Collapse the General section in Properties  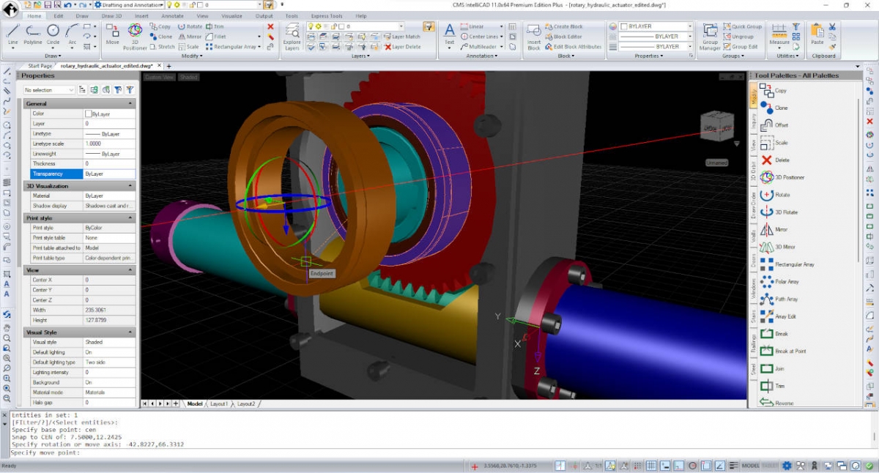tap(130, 103)
